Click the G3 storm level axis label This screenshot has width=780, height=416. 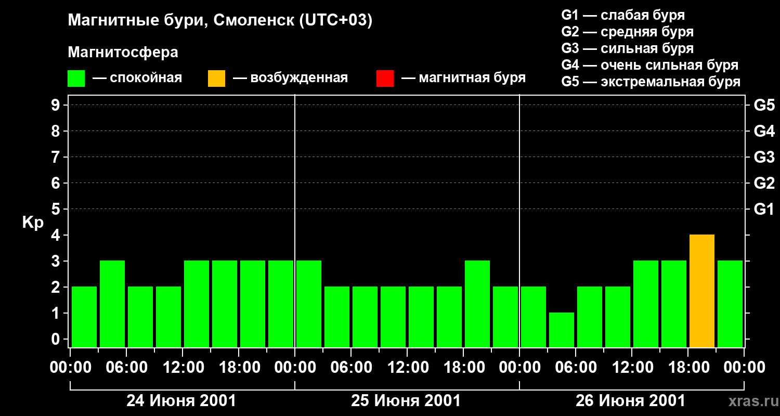(x=764, y=157)
